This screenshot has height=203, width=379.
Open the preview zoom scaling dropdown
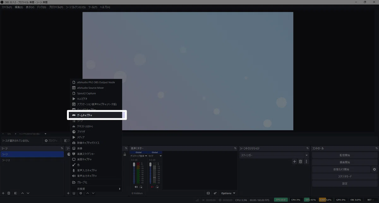(45, 134)
